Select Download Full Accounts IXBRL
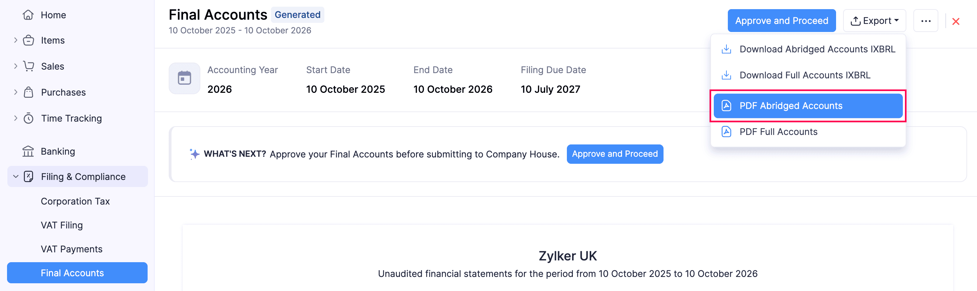The height and width of the screenshot is (291, 977). point(804,75)
